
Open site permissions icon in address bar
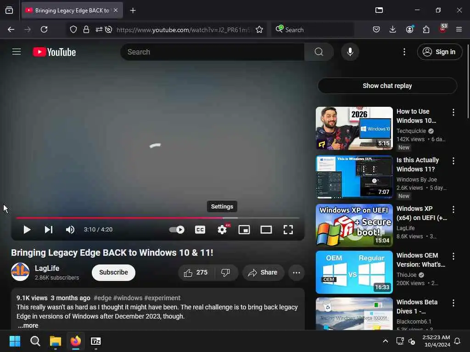[x=99, y=29]
